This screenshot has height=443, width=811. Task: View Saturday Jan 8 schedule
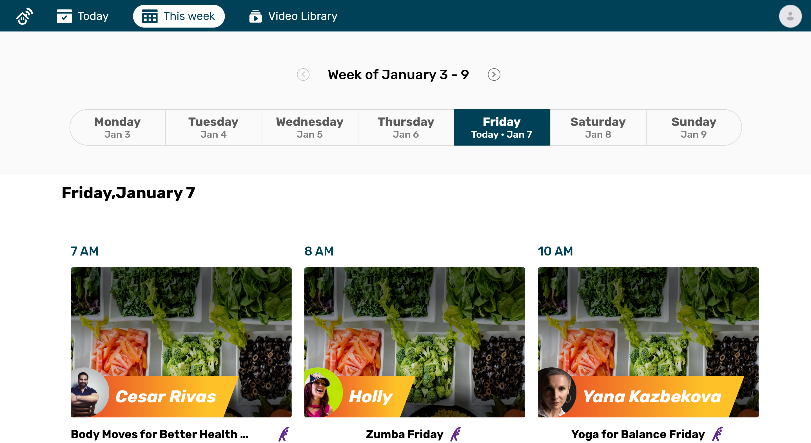(x=598, y=127)
